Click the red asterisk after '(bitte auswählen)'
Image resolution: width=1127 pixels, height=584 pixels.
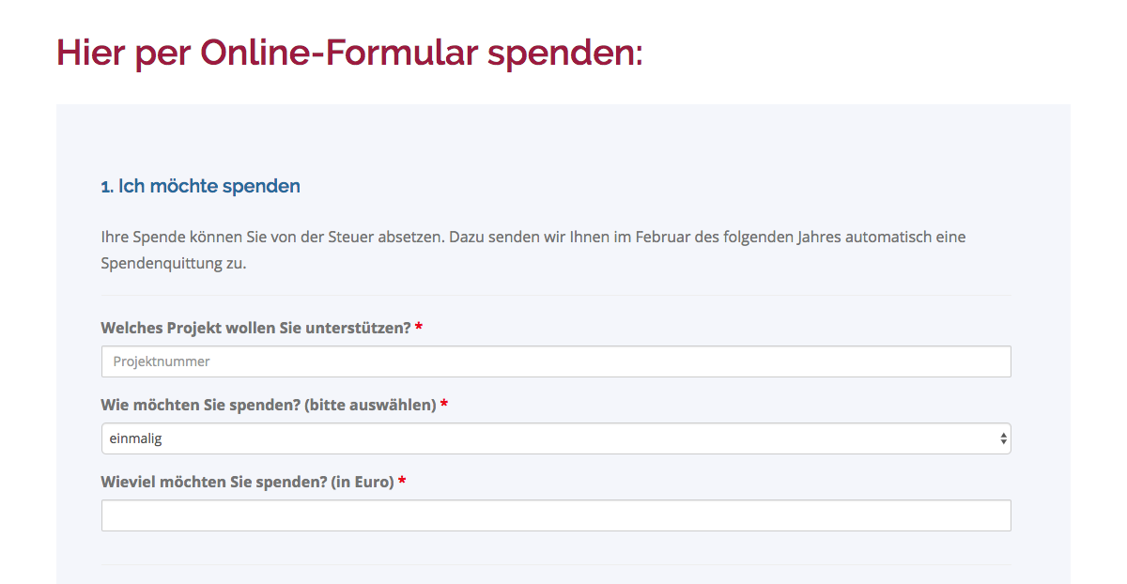pyautogui.click(x=444, y=405)
